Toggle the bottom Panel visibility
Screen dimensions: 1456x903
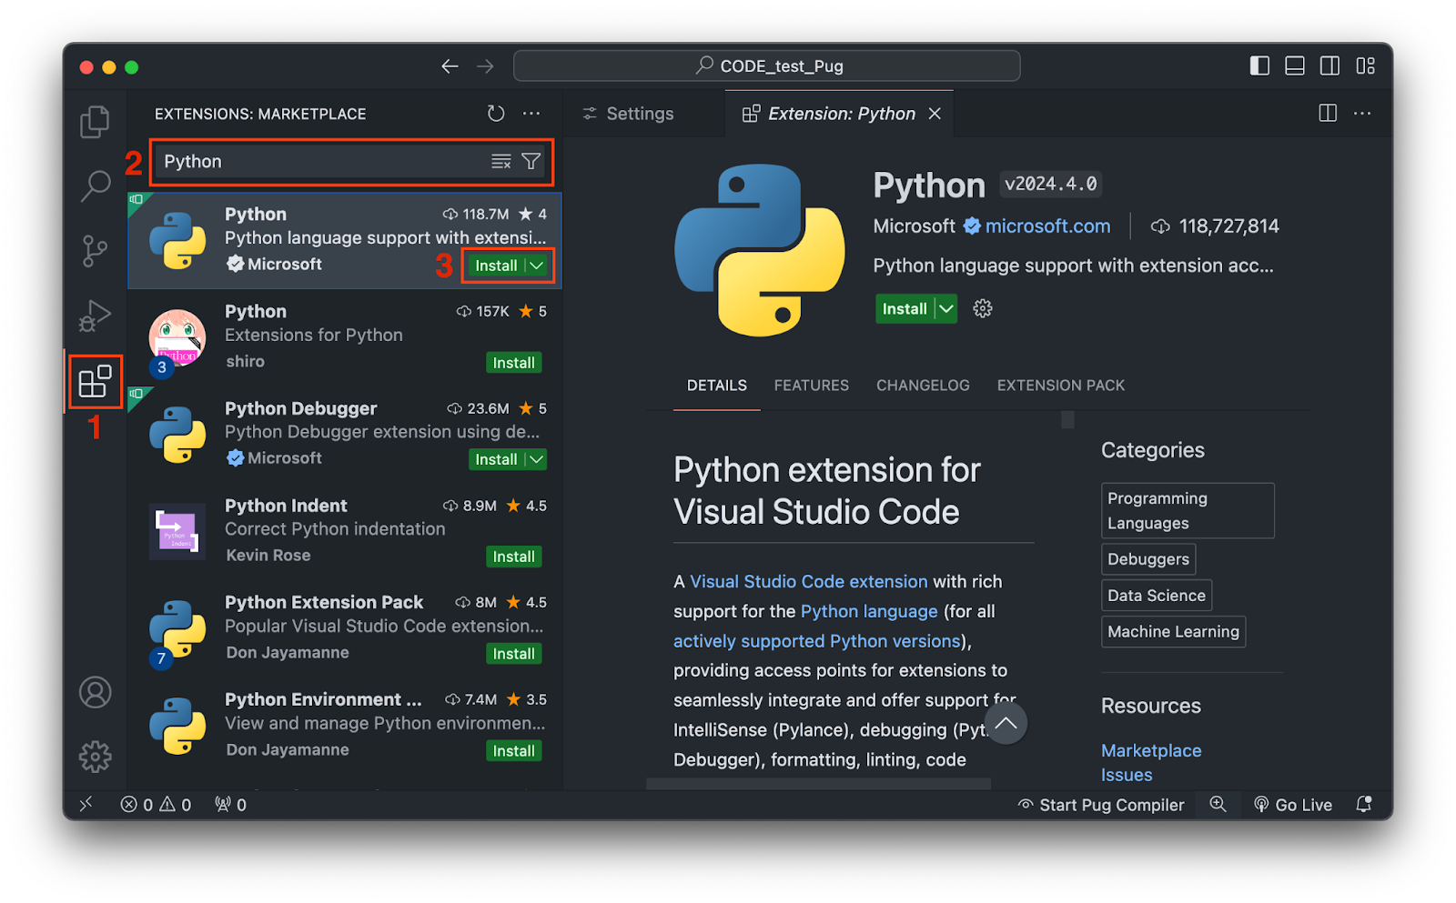point(1294,65)
